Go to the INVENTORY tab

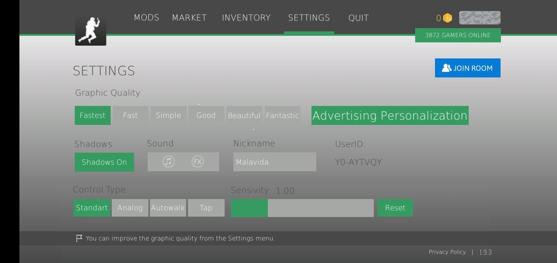(x=246, y=18)
